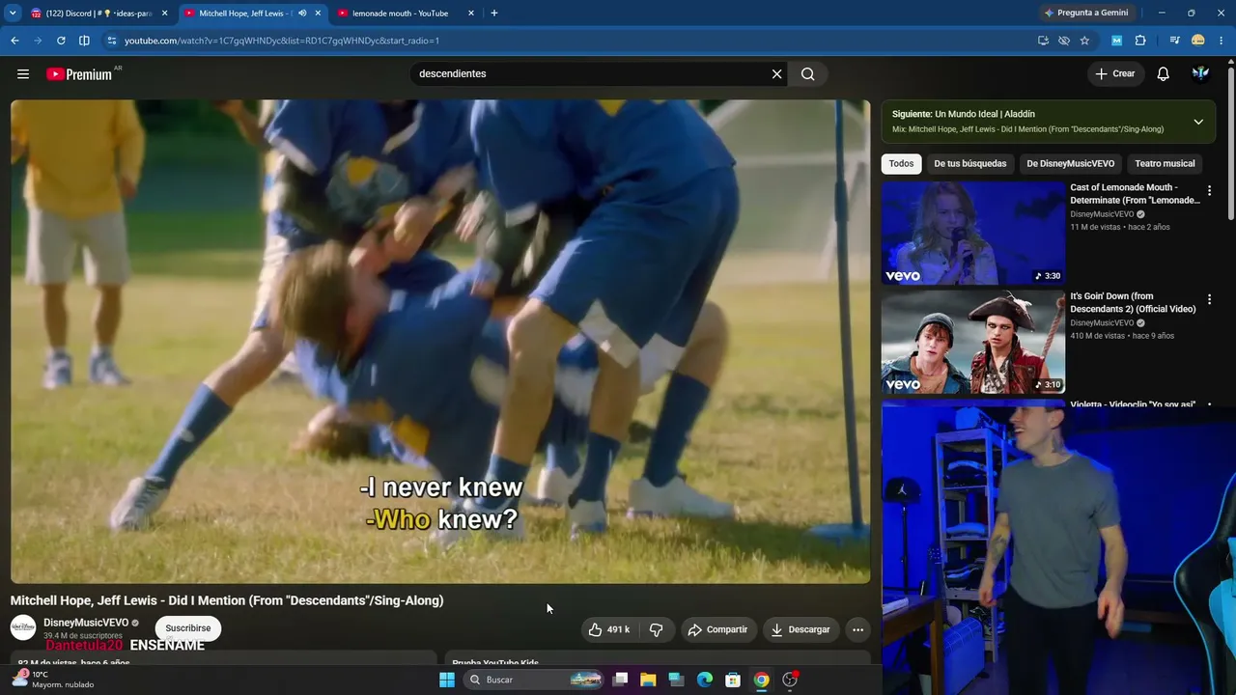Click the video title Mitchell Hope, Jeff Lewis
This screenshot has width=1236, height=695.
pos(227,600)
